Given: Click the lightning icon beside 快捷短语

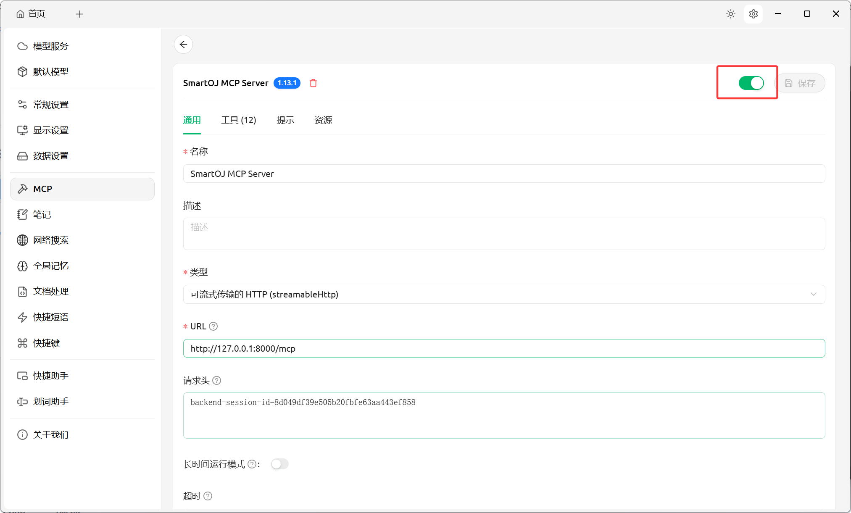Looking at the screenshot, I should [x=22, y=317].
